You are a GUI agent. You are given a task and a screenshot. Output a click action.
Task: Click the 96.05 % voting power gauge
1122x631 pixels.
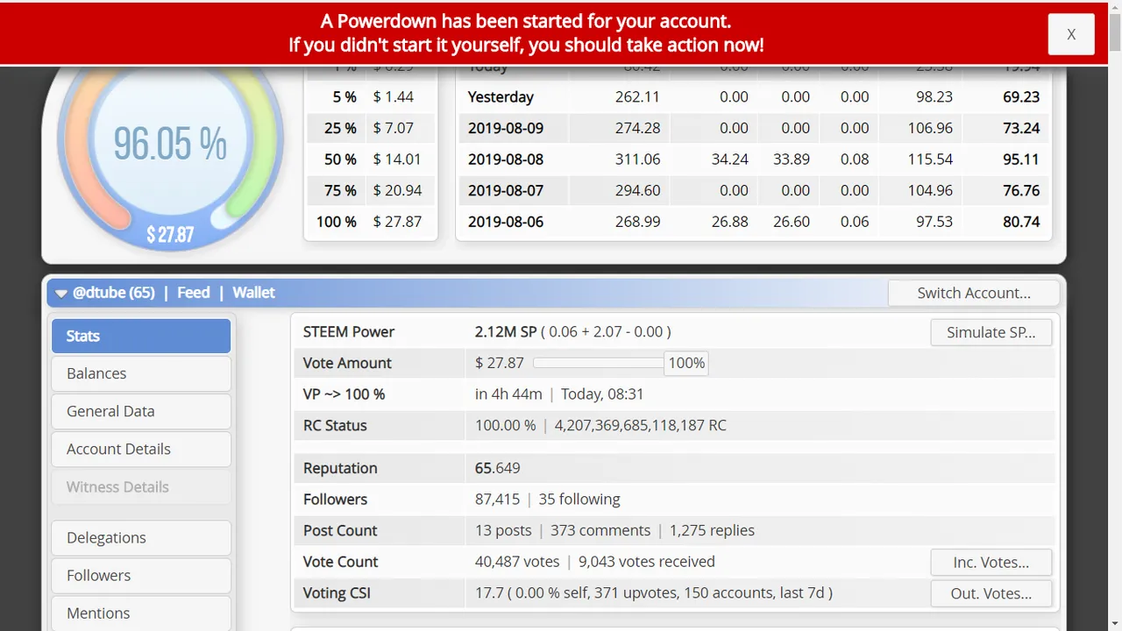170,145
